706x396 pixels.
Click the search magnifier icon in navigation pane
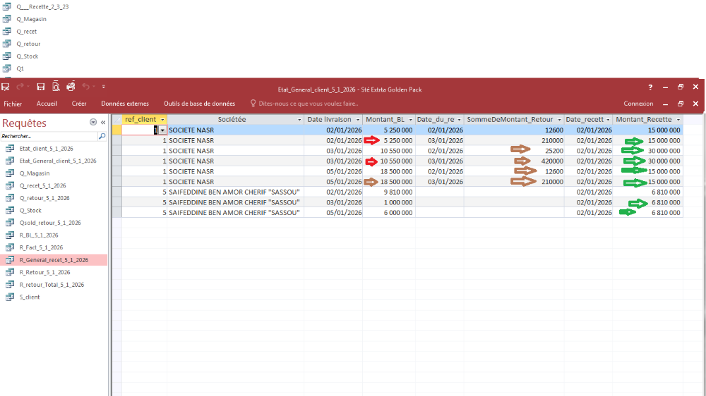pyautogui.click(x=102, y=136)
